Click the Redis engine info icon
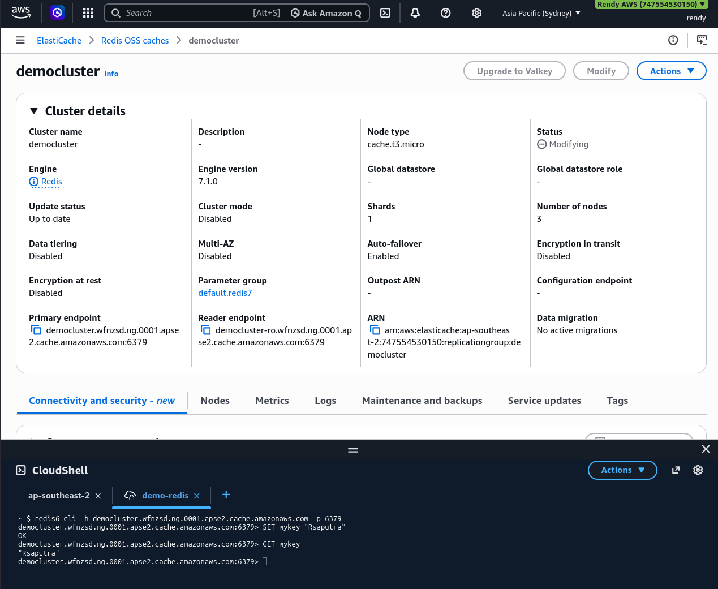 [34, 182]
